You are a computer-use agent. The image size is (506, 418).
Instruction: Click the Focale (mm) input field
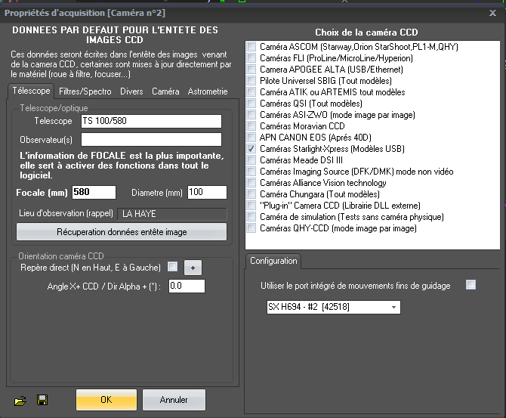(94, 192)
